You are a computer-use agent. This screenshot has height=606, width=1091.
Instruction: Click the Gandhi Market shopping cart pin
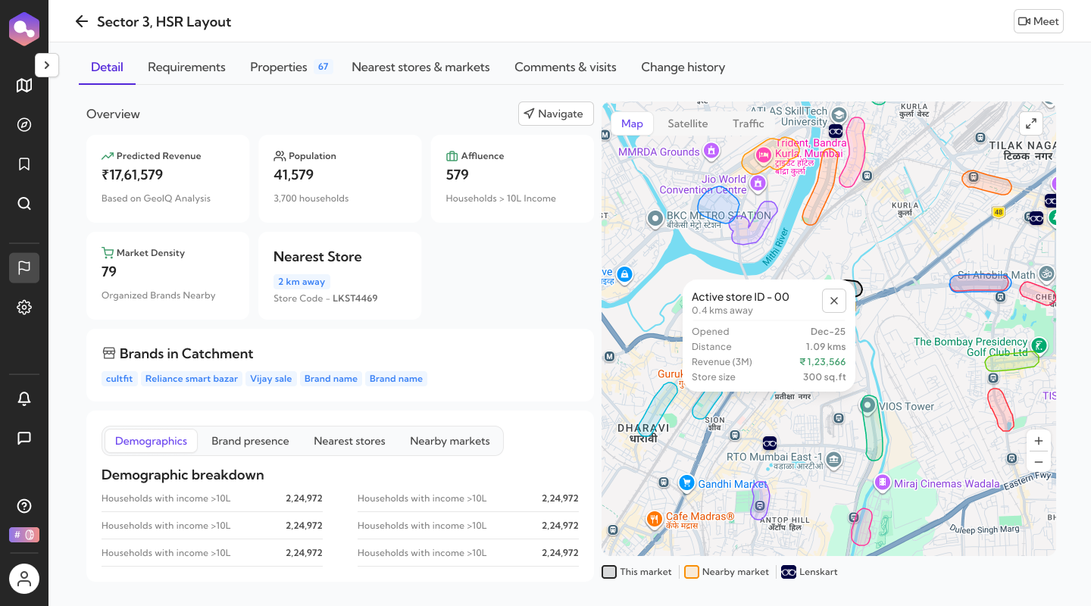(x=686, y=483)
